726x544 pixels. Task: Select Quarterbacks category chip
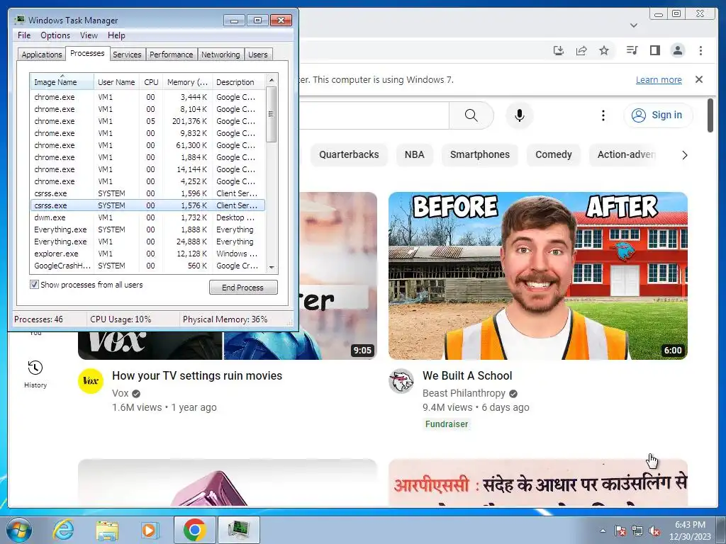tap(349, 154)
